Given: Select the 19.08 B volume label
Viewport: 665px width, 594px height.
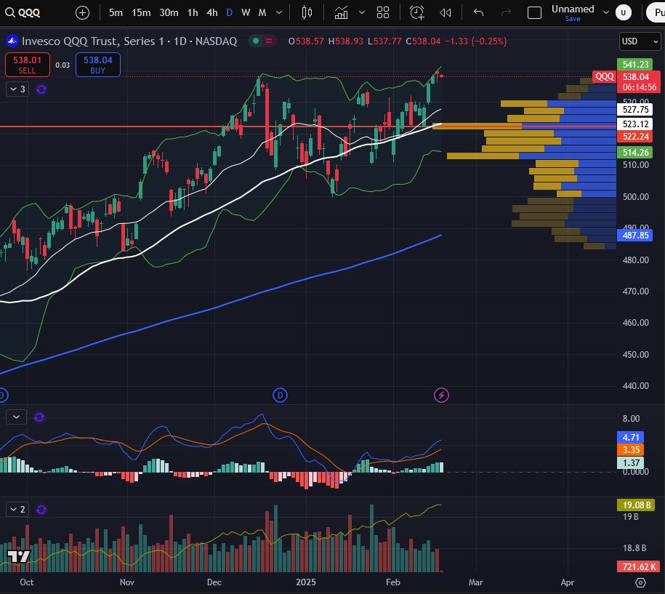Looking at the screenshot, I should tap(636, 505).
